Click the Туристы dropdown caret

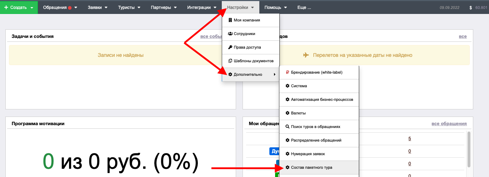138,8
